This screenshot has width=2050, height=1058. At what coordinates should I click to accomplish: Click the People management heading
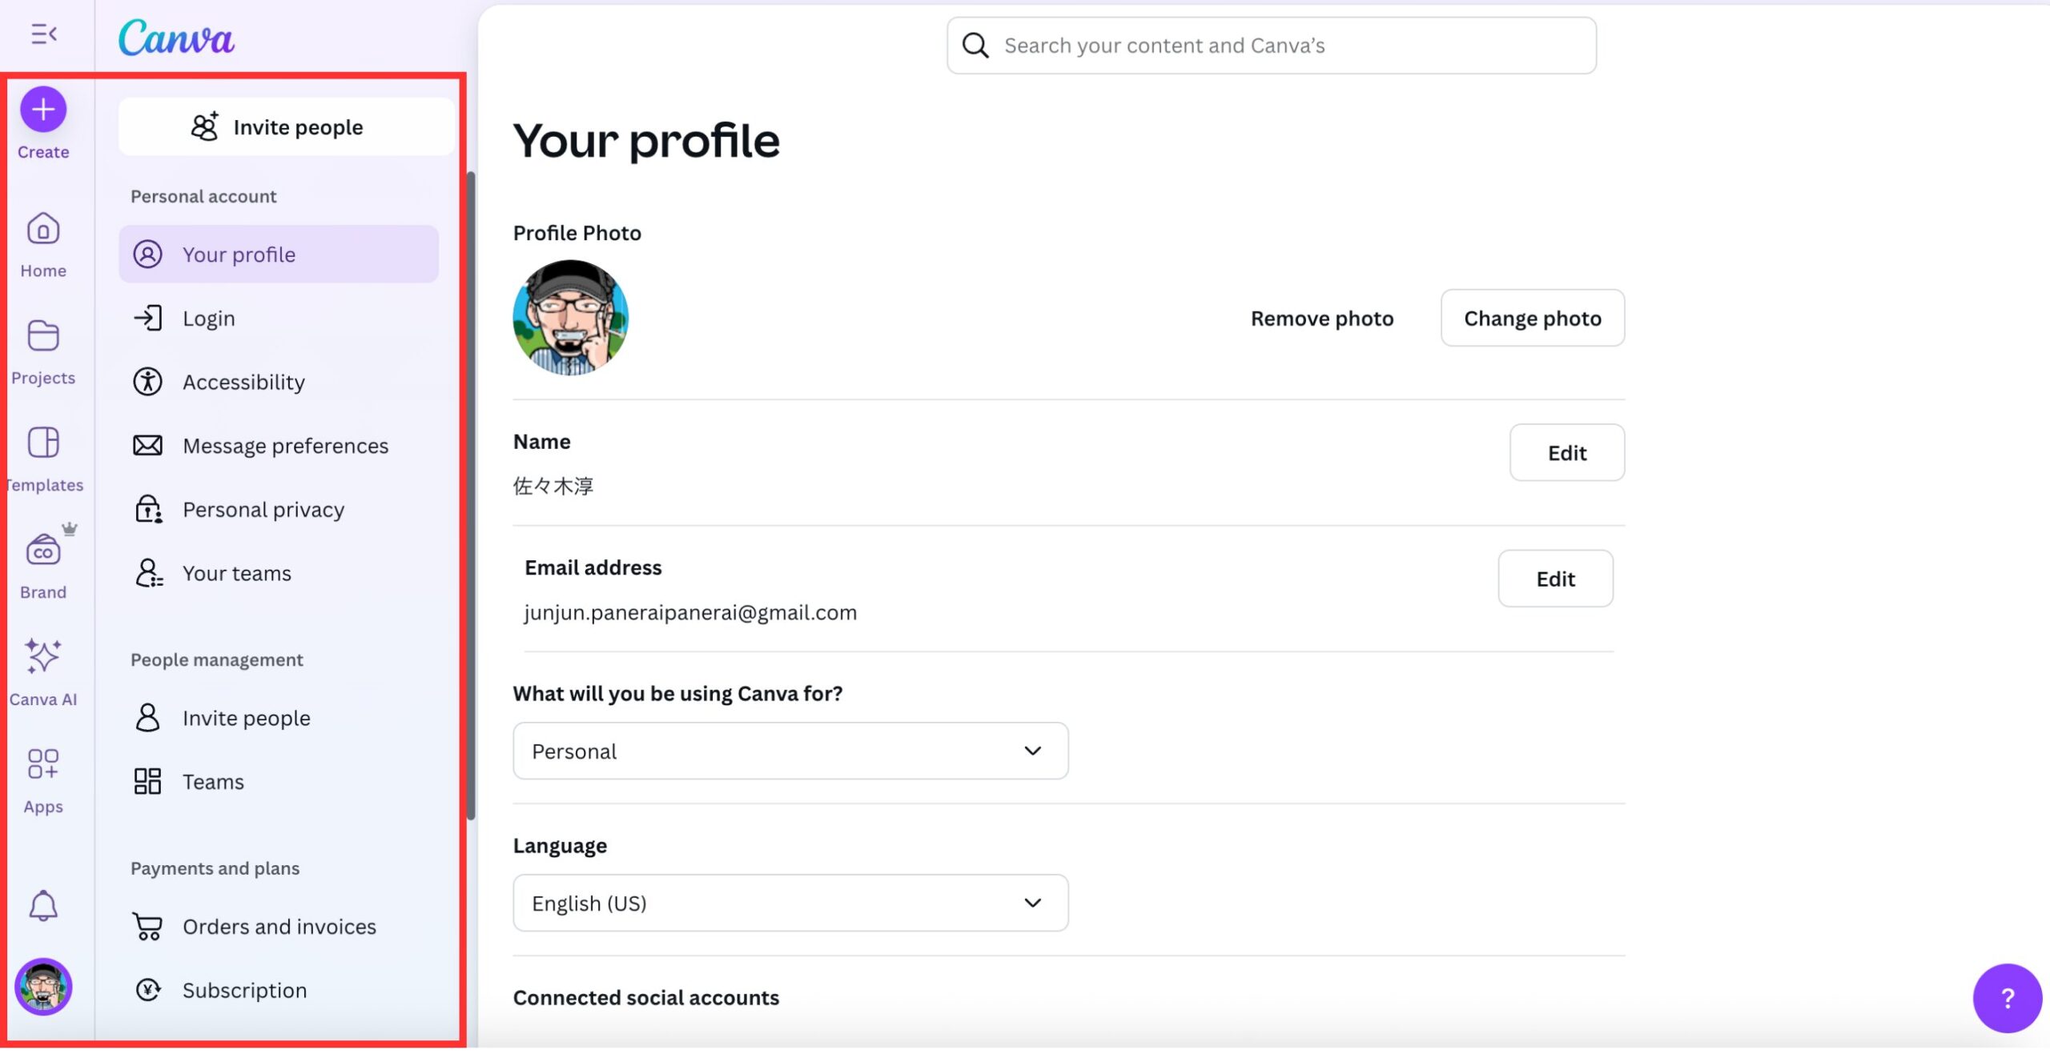217,660
